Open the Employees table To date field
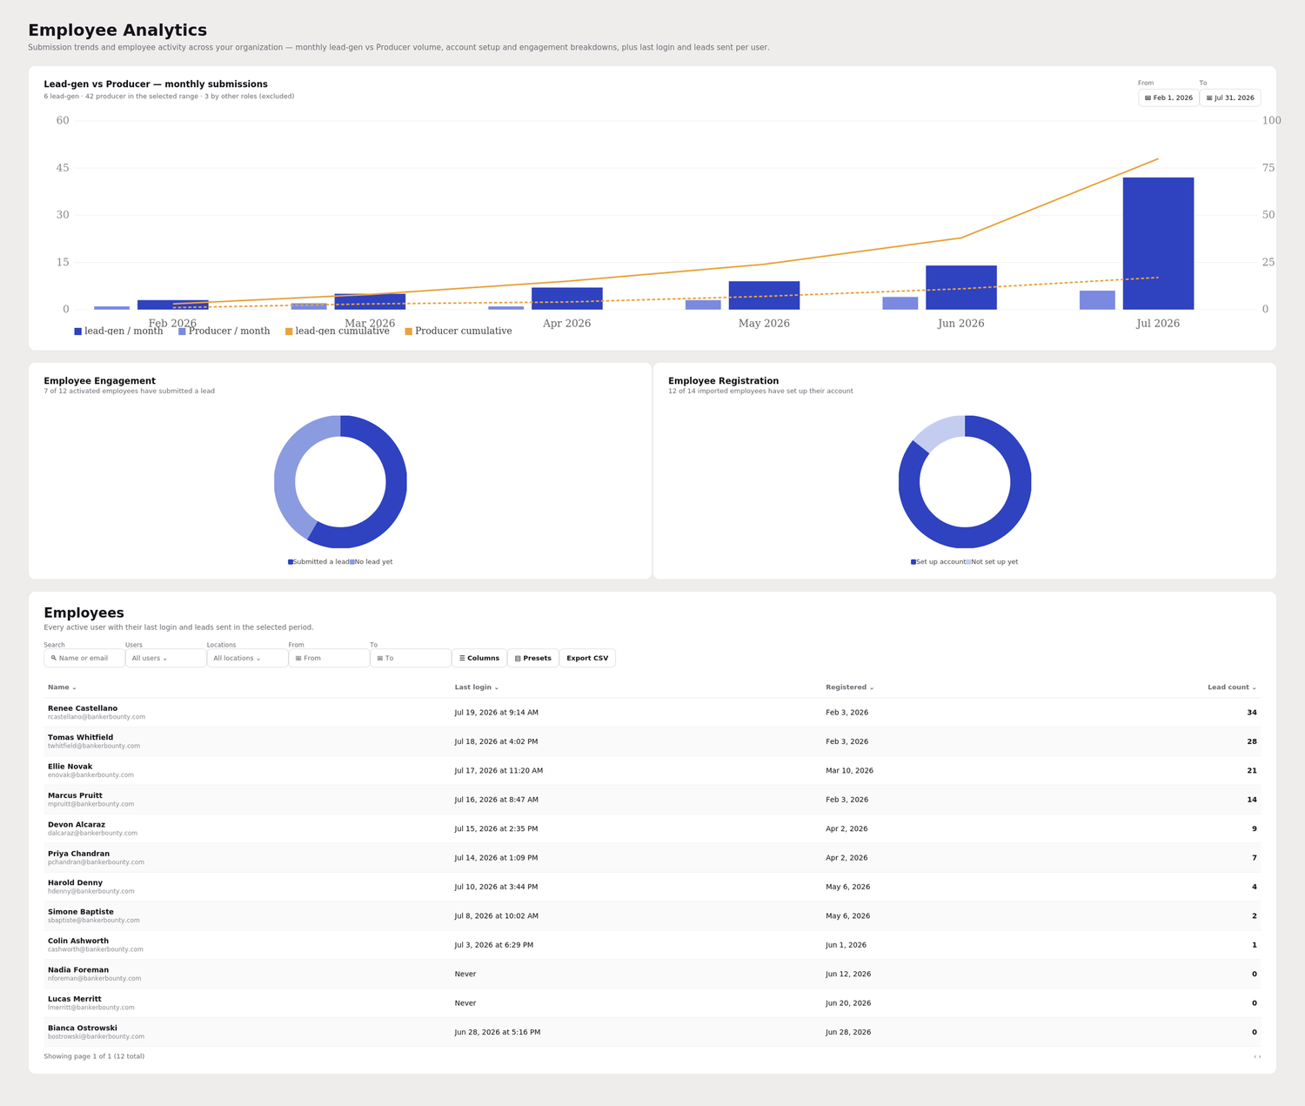This screenshot has width=1305, height=1106. point(411,659)
